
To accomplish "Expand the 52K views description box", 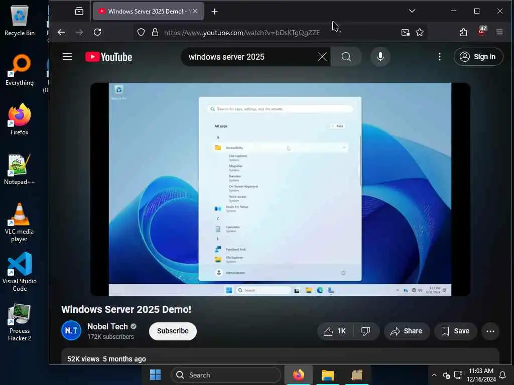I will pyautogui.click(x=280, y=357).
